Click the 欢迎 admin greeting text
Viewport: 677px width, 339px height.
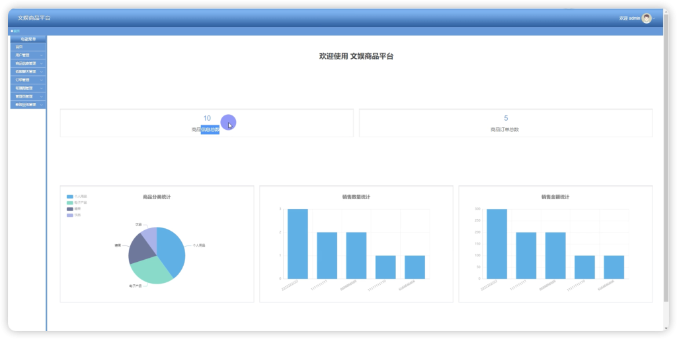(629, 18)
